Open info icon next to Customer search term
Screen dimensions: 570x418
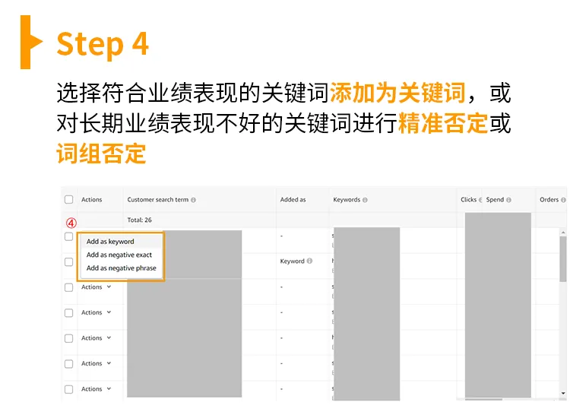[x=193, y=200]
